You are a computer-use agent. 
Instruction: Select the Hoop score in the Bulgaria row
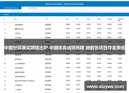coord(68,24)
